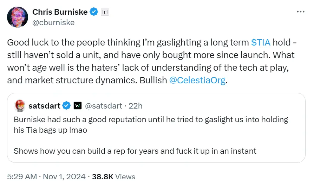
Task: Click Chris Burniske's profile avatar
Action: (18, 17)
